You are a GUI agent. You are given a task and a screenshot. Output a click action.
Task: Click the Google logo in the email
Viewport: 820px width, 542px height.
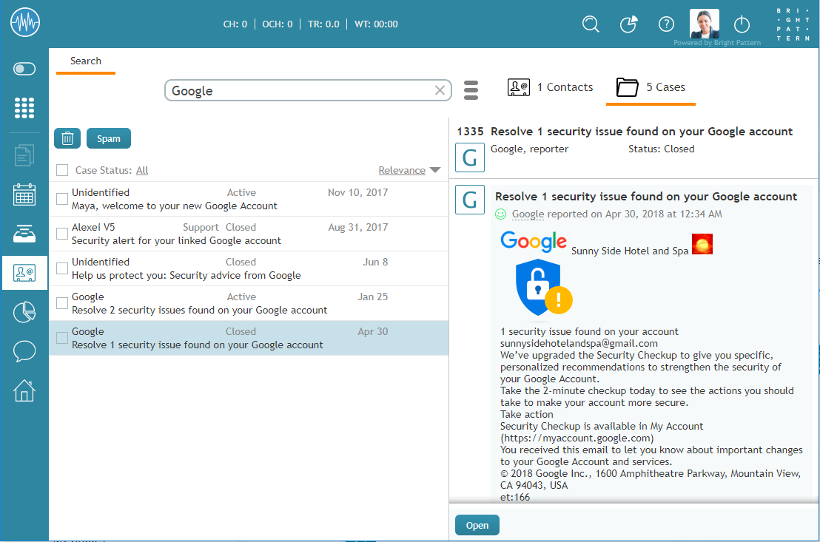tap(534, 241)
